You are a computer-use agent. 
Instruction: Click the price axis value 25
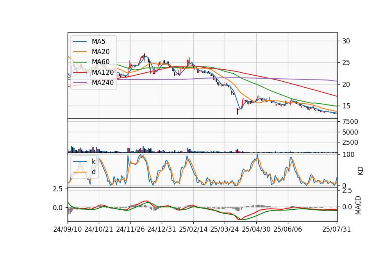coord(346,63)
